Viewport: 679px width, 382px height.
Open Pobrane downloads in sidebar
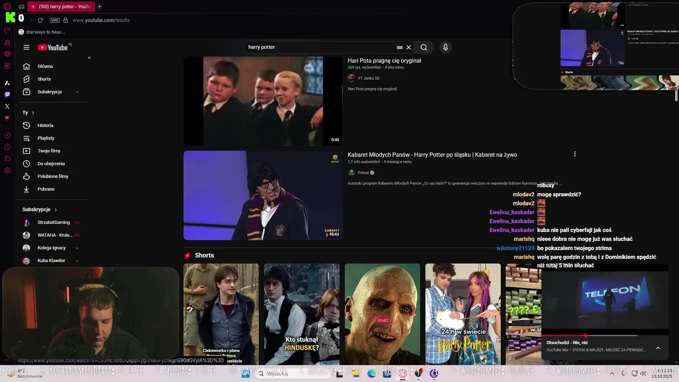tap(46, 189)
